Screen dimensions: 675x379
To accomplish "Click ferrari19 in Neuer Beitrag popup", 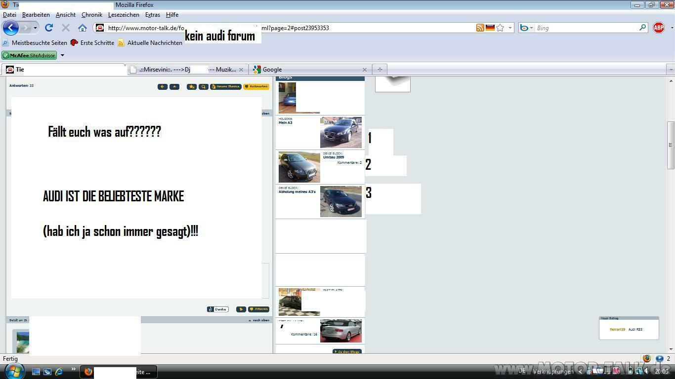I will [617, 329].
